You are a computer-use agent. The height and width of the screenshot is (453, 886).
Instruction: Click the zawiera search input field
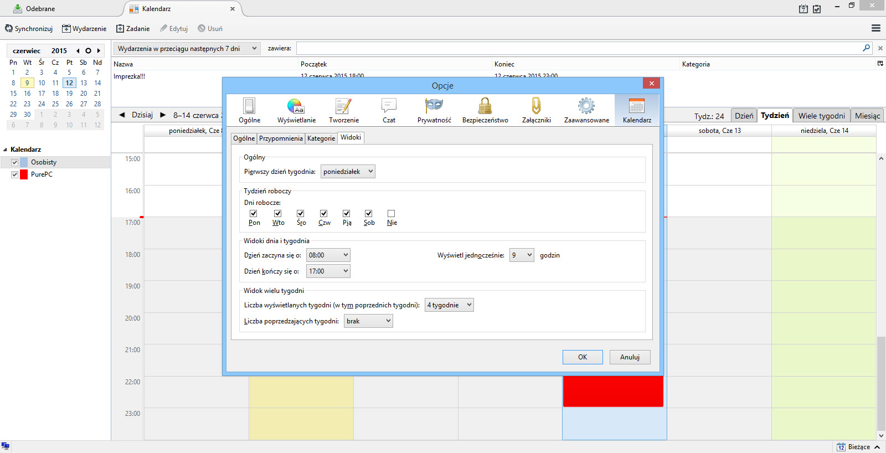pyautogui.click(x=579, y=49)
